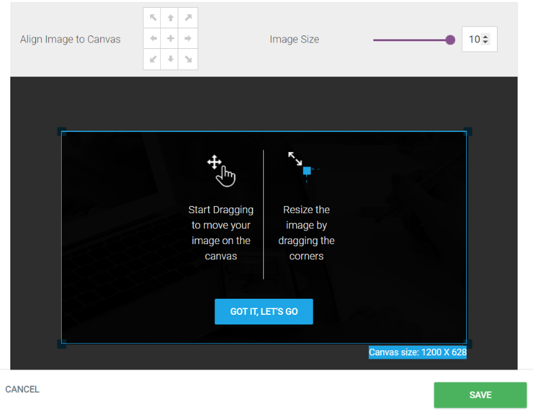This screenshot has width=533, height=414.
Task: Align image to bottom-left corner of canvas
Action: tap(153, 59)
